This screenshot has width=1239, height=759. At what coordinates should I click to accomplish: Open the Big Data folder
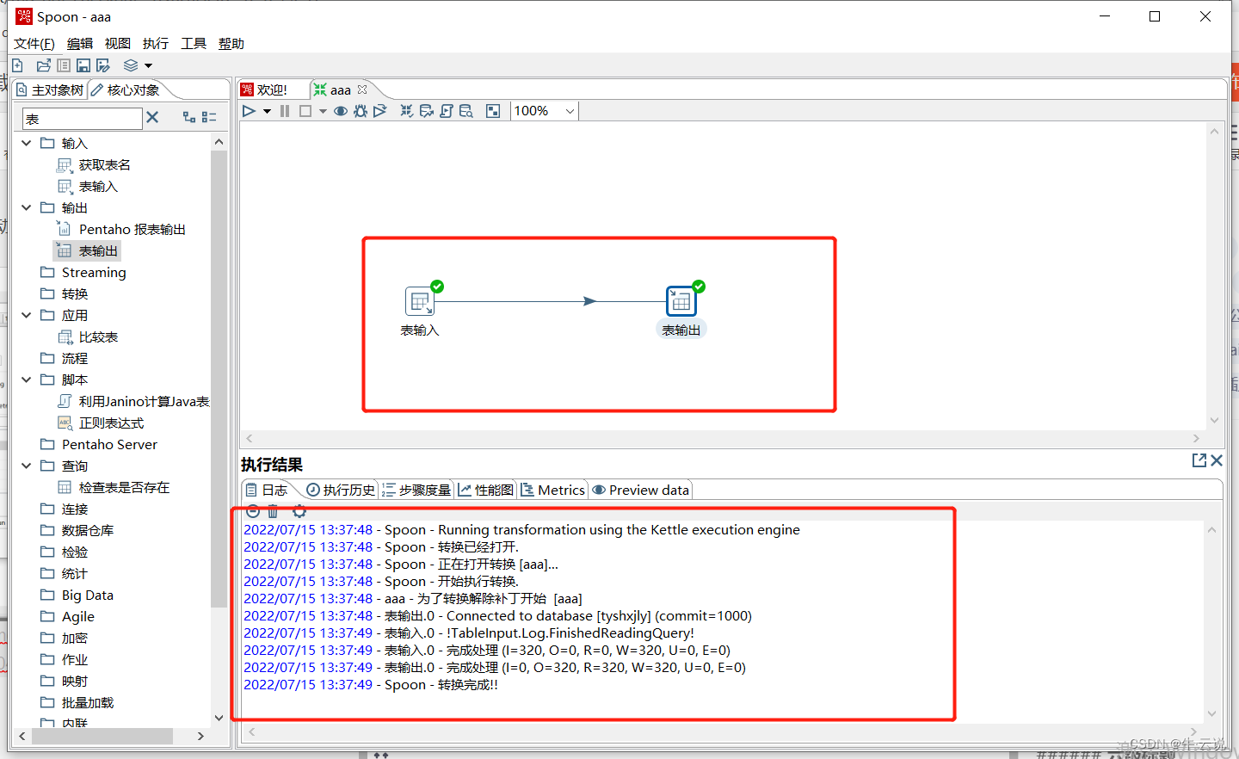coord(87,595)
